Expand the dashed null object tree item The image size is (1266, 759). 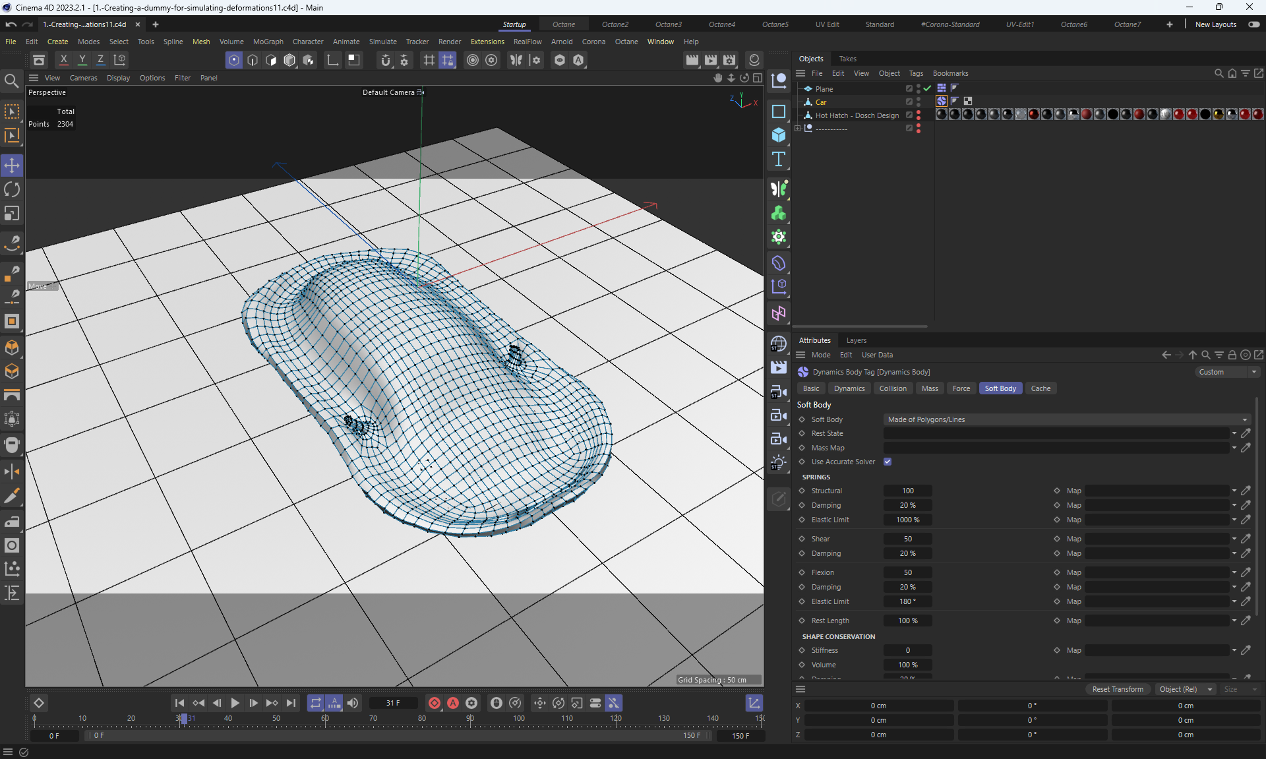point(798,129)
